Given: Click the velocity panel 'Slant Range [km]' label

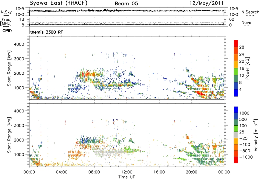Looking at the screenshot, I should pos(9,135).
